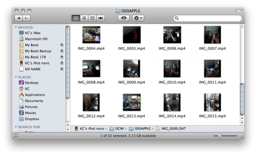Click the 000APPLE folder in path bar
This screenshot has height=156, width=256.
click(x=140, y=128)
